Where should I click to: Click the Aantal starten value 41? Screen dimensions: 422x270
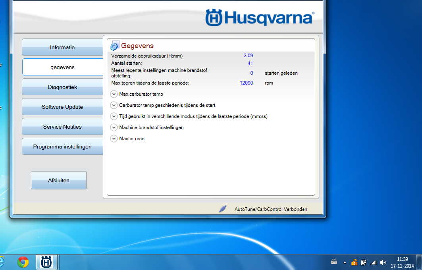(250, 64)
